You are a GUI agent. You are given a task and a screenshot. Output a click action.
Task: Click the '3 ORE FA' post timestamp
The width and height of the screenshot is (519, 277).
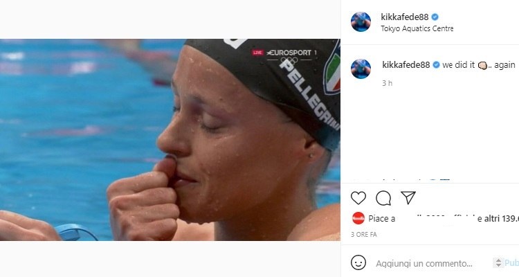pyautogui.click(x=364, y=234)
